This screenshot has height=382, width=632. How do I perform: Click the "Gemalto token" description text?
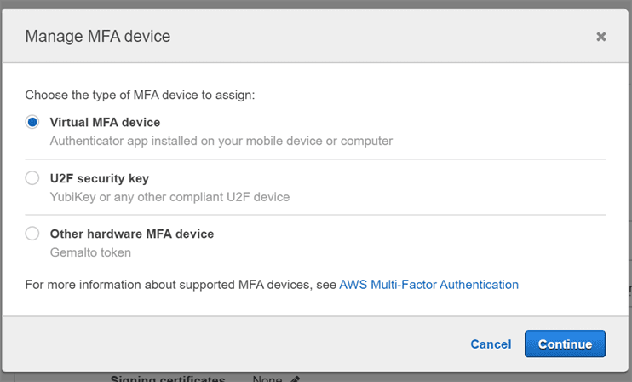tap(90, 252)
